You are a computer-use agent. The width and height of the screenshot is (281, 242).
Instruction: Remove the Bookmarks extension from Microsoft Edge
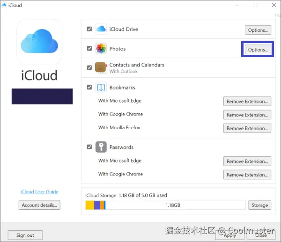click(x=247, y=102)
